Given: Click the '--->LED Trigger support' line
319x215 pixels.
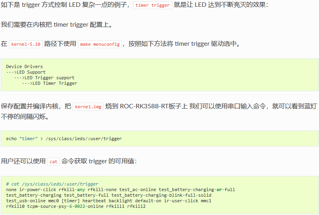Looking at the screenshot, I should pos(44,78).
